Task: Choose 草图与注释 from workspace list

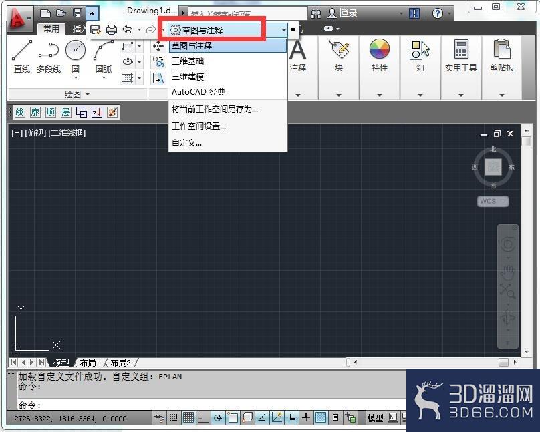Action: (x=228, y=46)
